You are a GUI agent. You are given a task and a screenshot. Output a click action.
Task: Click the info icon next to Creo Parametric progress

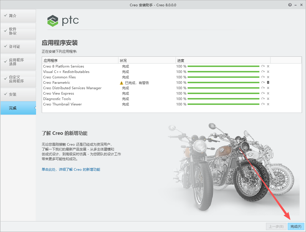(268, 82)
